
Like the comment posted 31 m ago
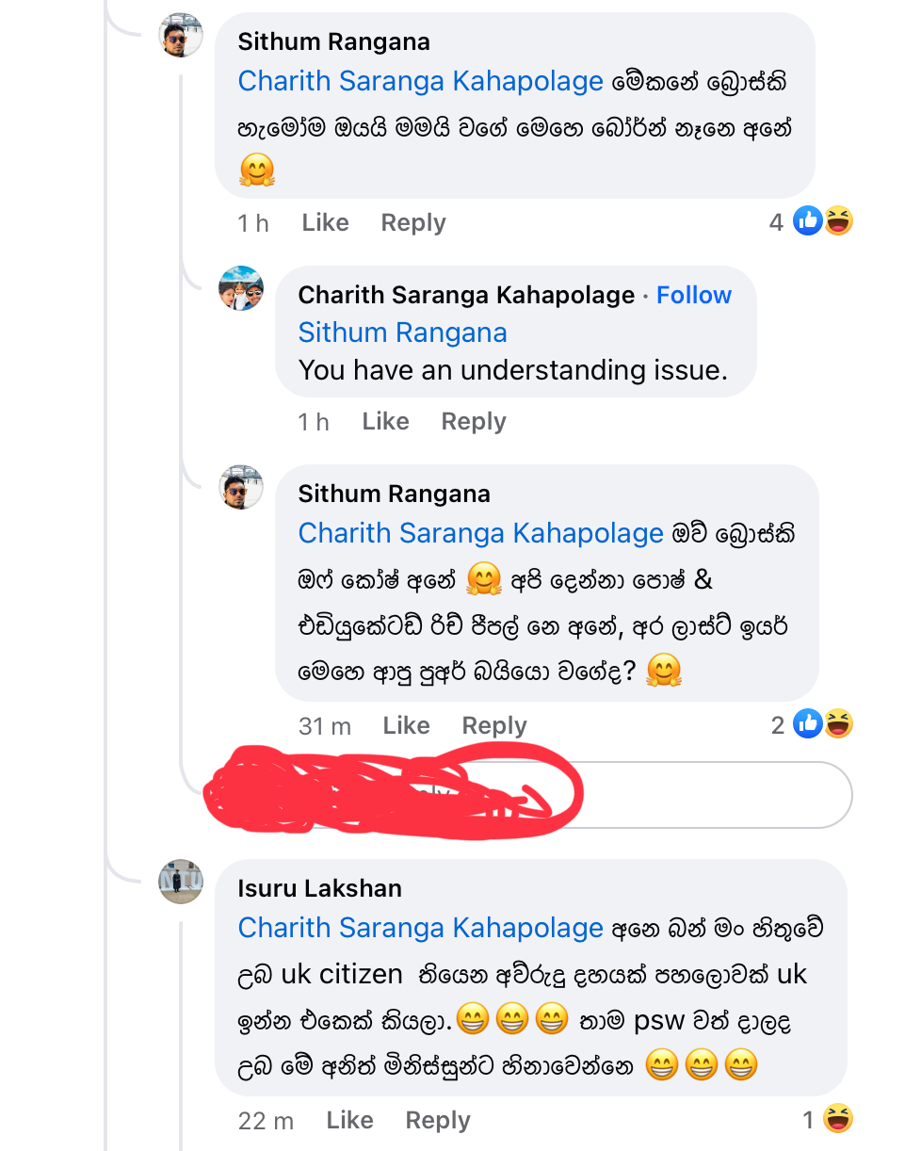coord(406,726)
